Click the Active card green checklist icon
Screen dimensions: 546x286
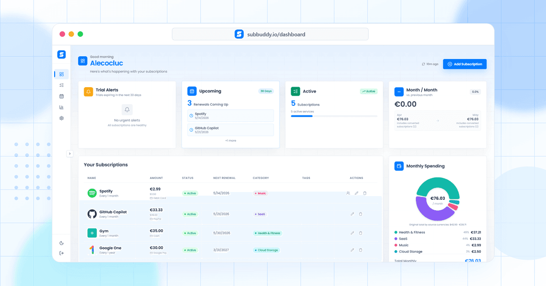295,91
